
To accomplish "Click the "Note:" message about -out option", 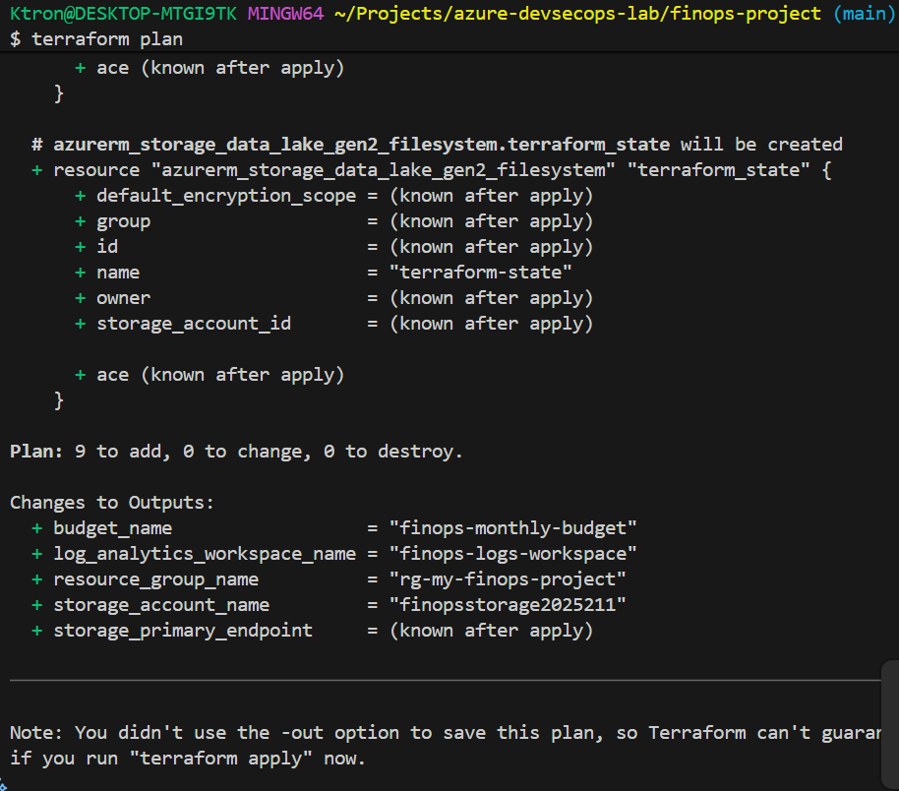I will point(37,733).
